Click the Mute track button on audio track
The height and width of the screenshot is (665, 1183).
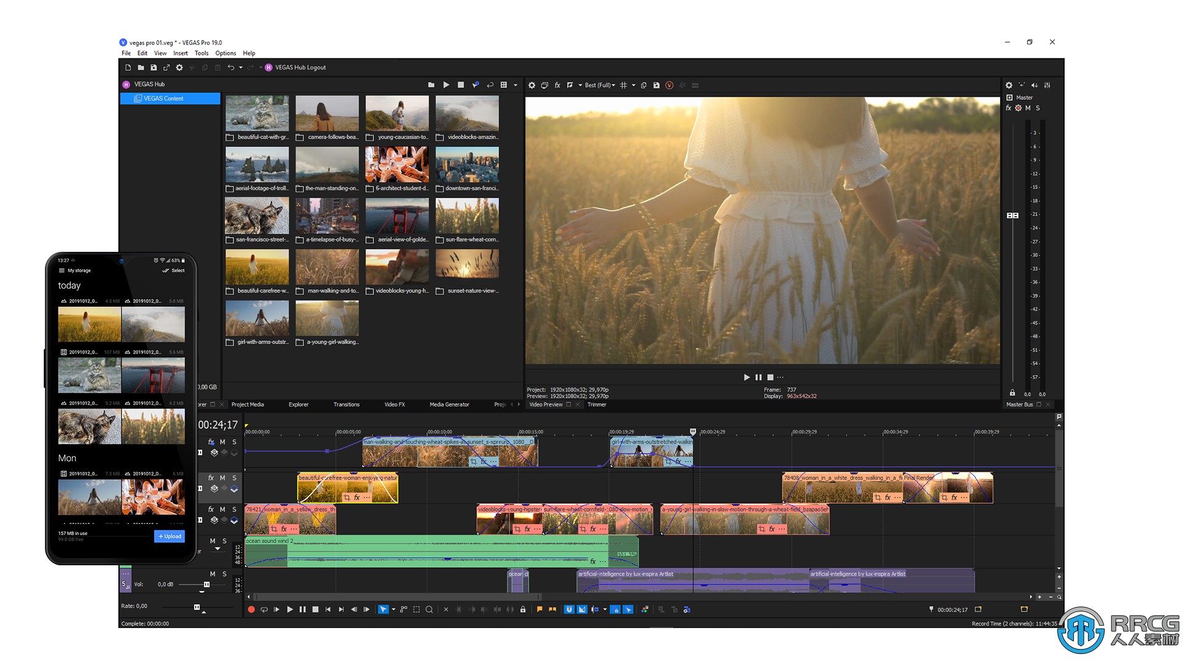click(214, 539)
